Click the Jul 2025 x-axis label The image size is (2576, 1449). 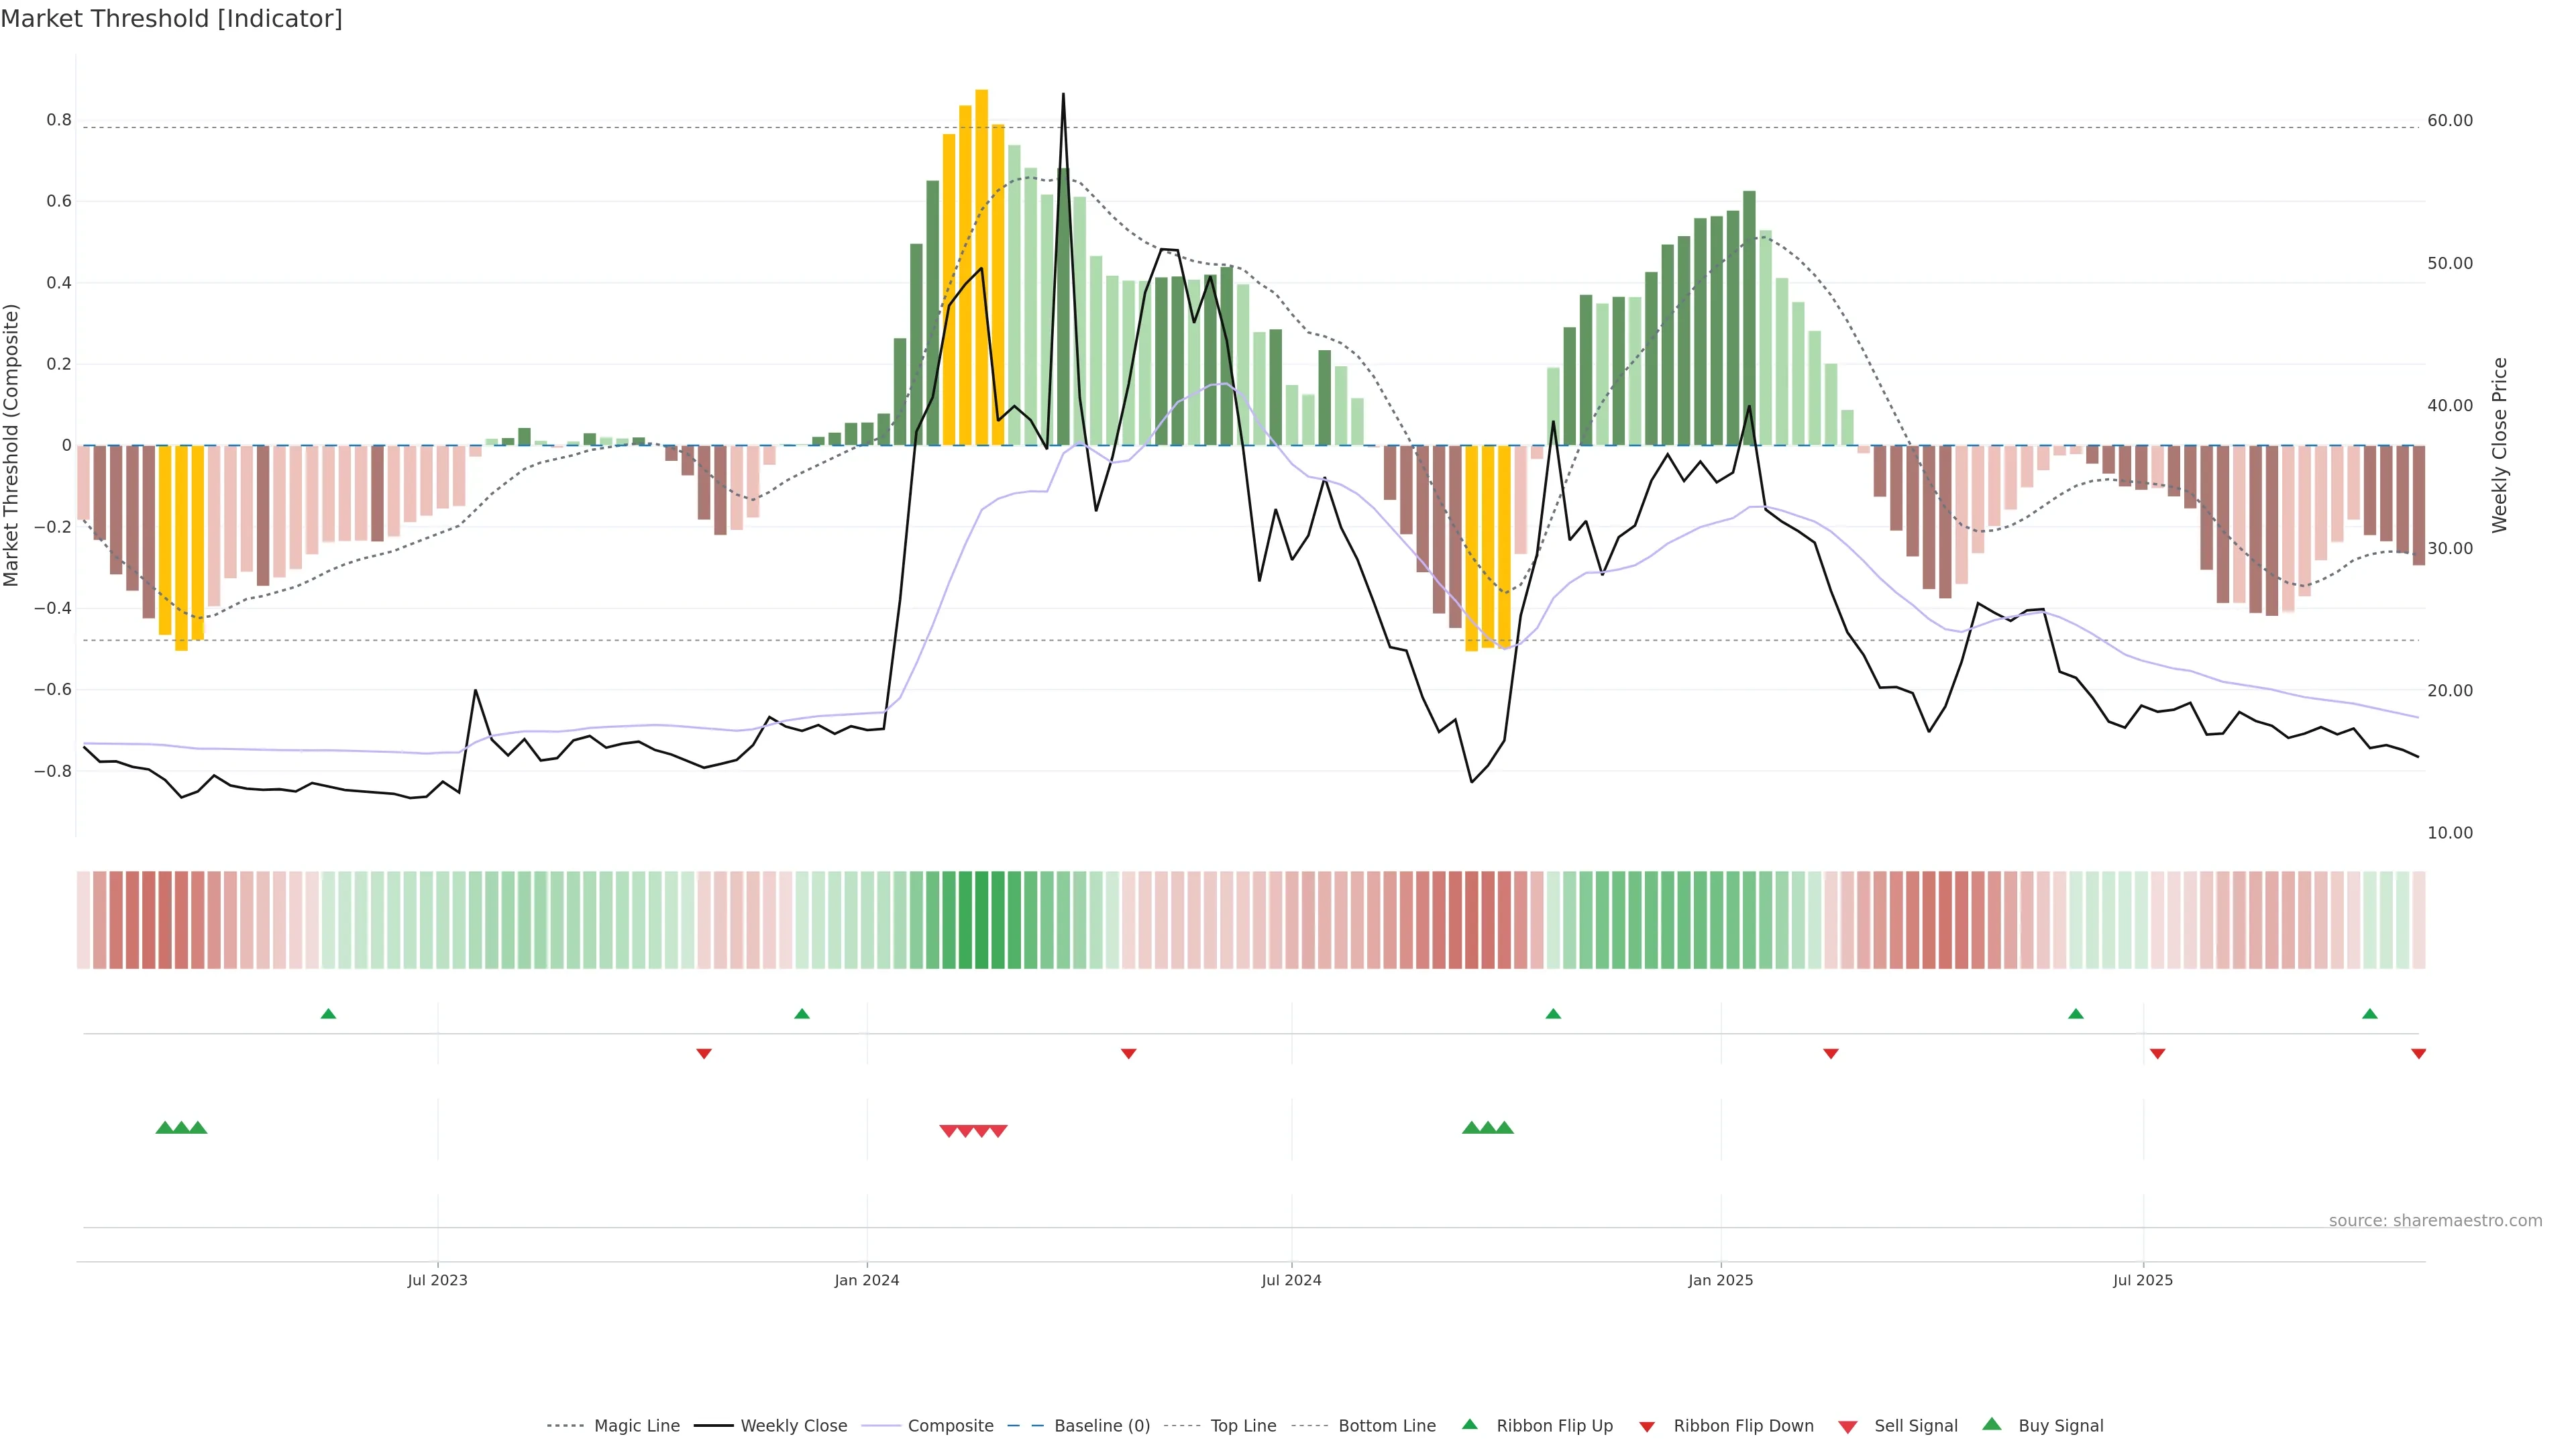tap(2143, 1280)
